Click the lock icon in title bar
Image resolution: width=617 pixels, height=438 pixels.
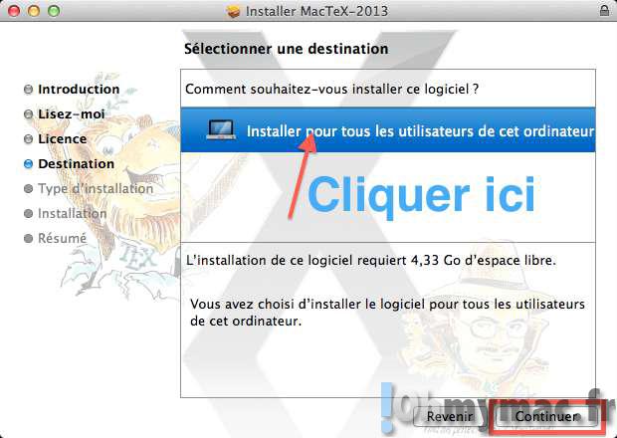point(604,11)
